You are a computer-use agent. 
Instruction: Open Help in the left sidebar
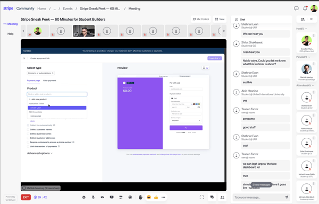point(11,34)
